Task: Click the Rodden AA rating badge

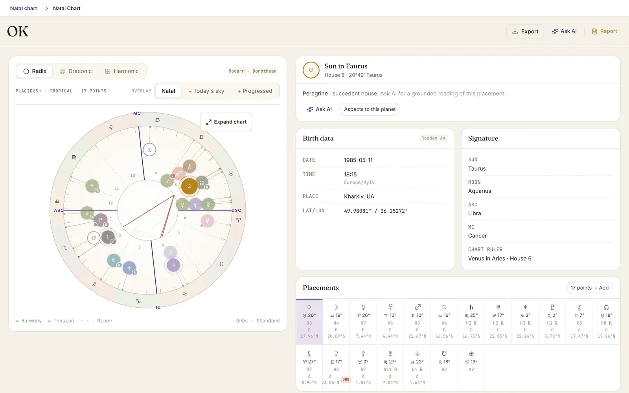Action: click(x=433, y=138)
